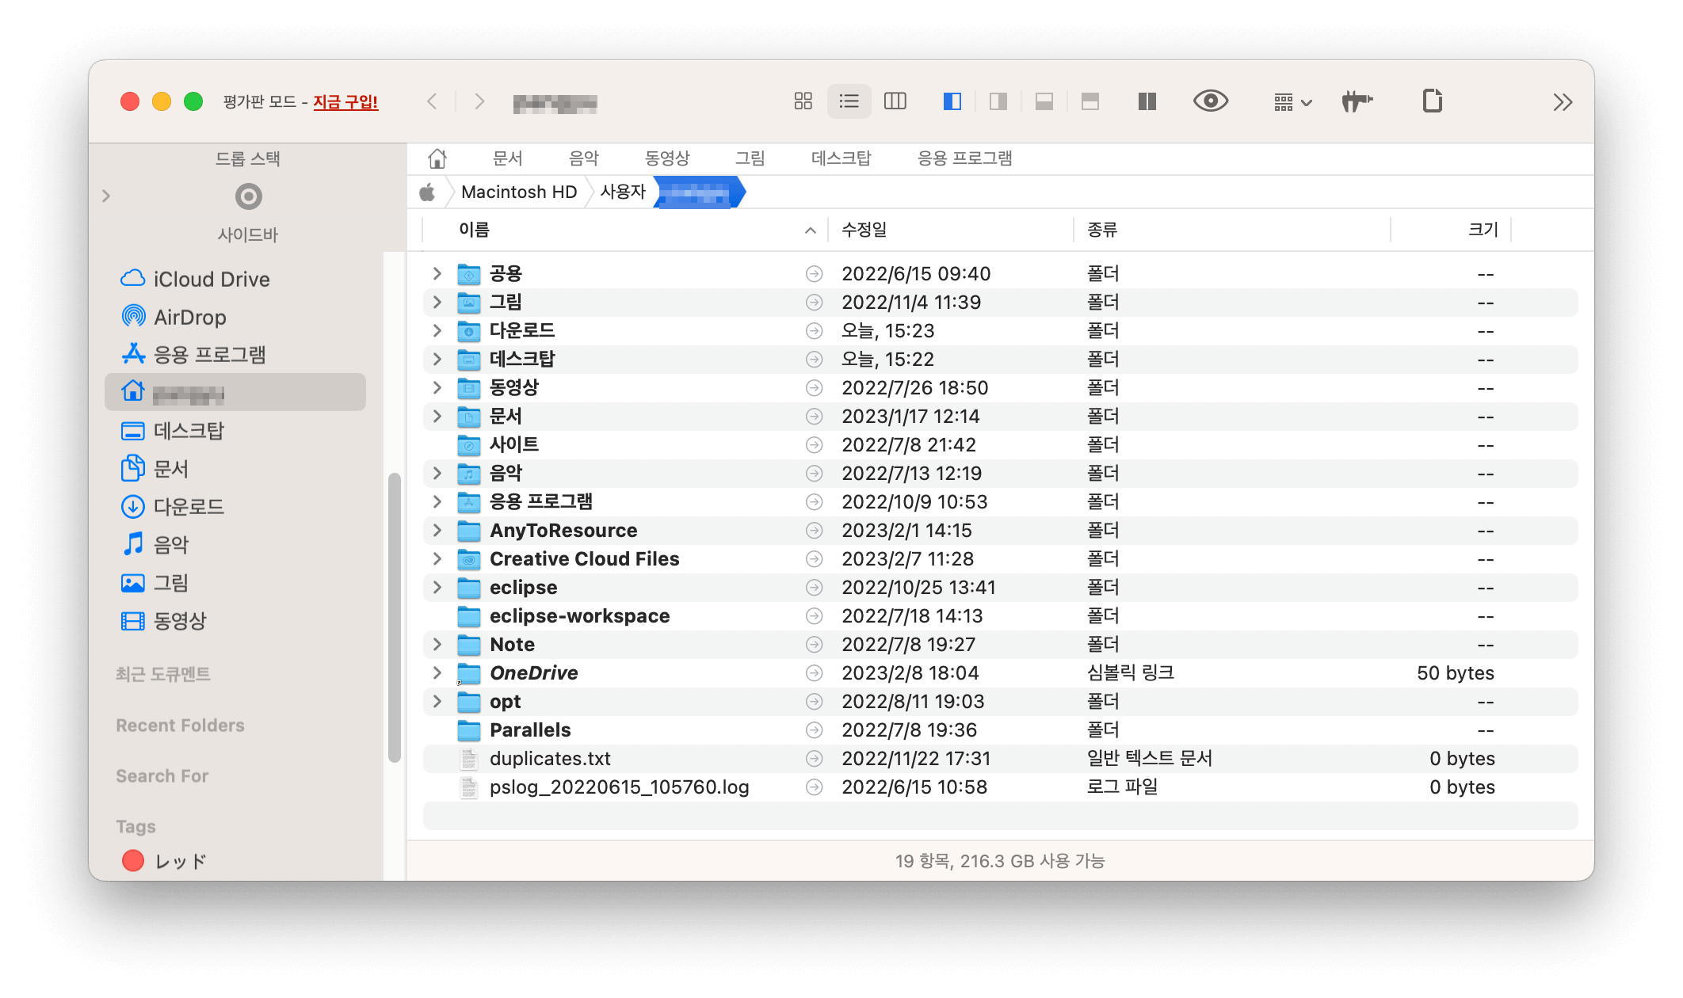Expand the Creative Cloud Files folder
Viewport: 1683px width, 998px height.
[437, 558]
